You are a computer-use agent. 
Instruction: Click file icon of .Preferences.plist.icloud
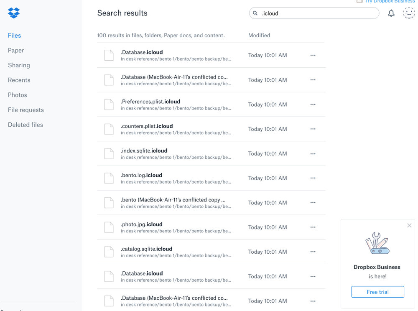[x=109, y=105]
